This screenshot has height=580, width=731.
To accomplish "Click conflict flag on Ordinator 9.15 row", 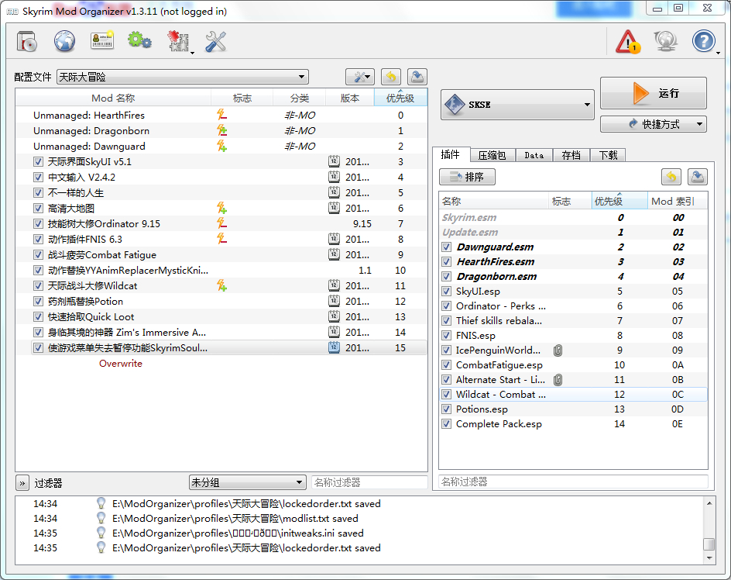I will tap(222, 223).
